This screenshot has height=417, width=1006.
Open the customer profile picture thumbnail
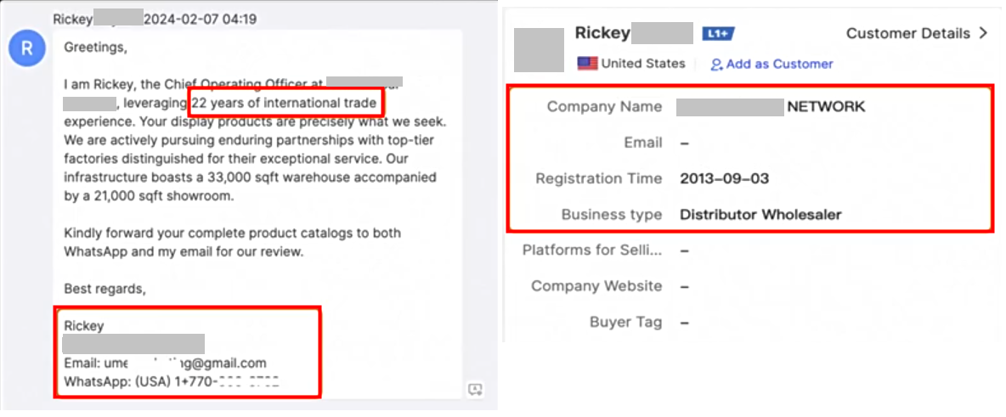[x=539, y=49]
